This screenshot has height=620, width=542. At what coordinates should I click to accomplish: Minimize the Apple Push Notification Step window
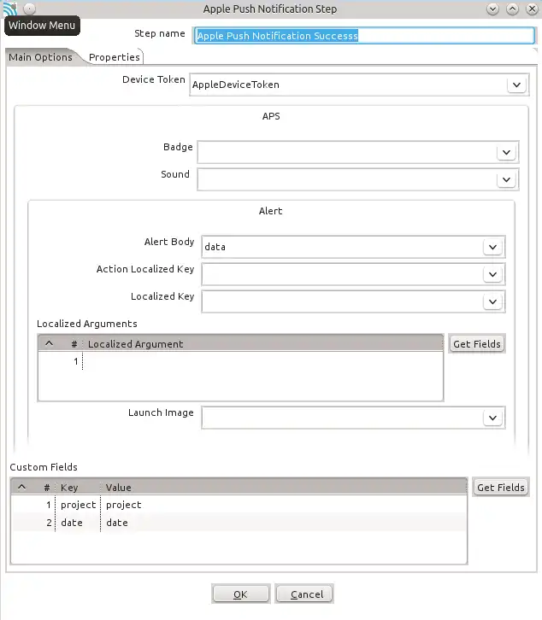[492, 9]
